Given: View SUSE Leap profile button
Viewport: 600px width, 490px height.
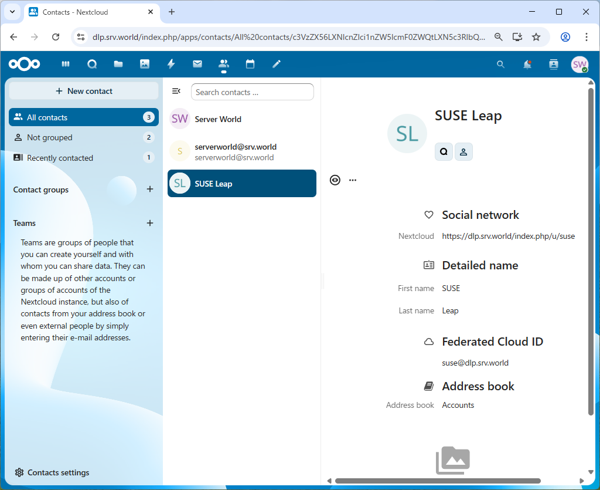Looking at the screenshot, I should click(x=463, y=152).
